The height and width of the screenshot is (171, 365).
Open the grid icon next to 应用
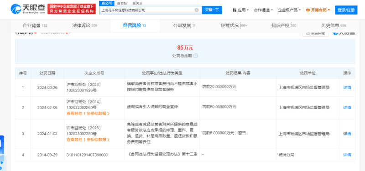(x=235, y=10)
